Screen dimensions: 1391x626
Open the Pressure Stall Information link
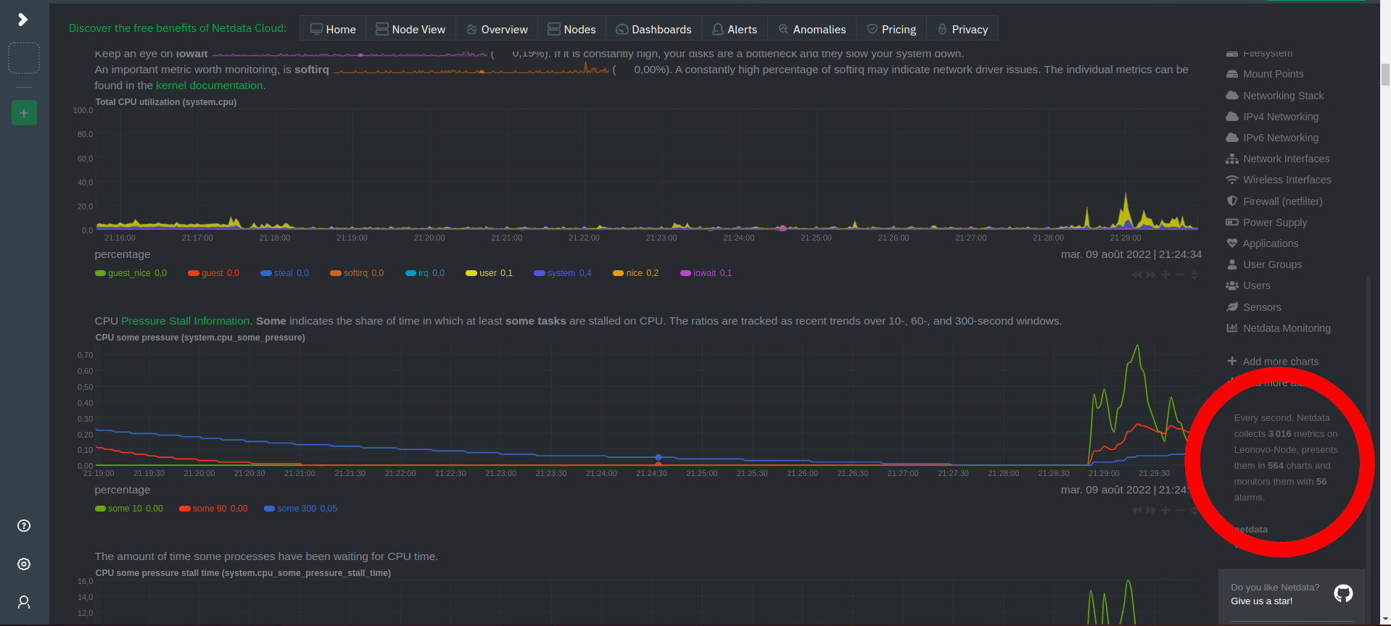[x=186, y=321]
